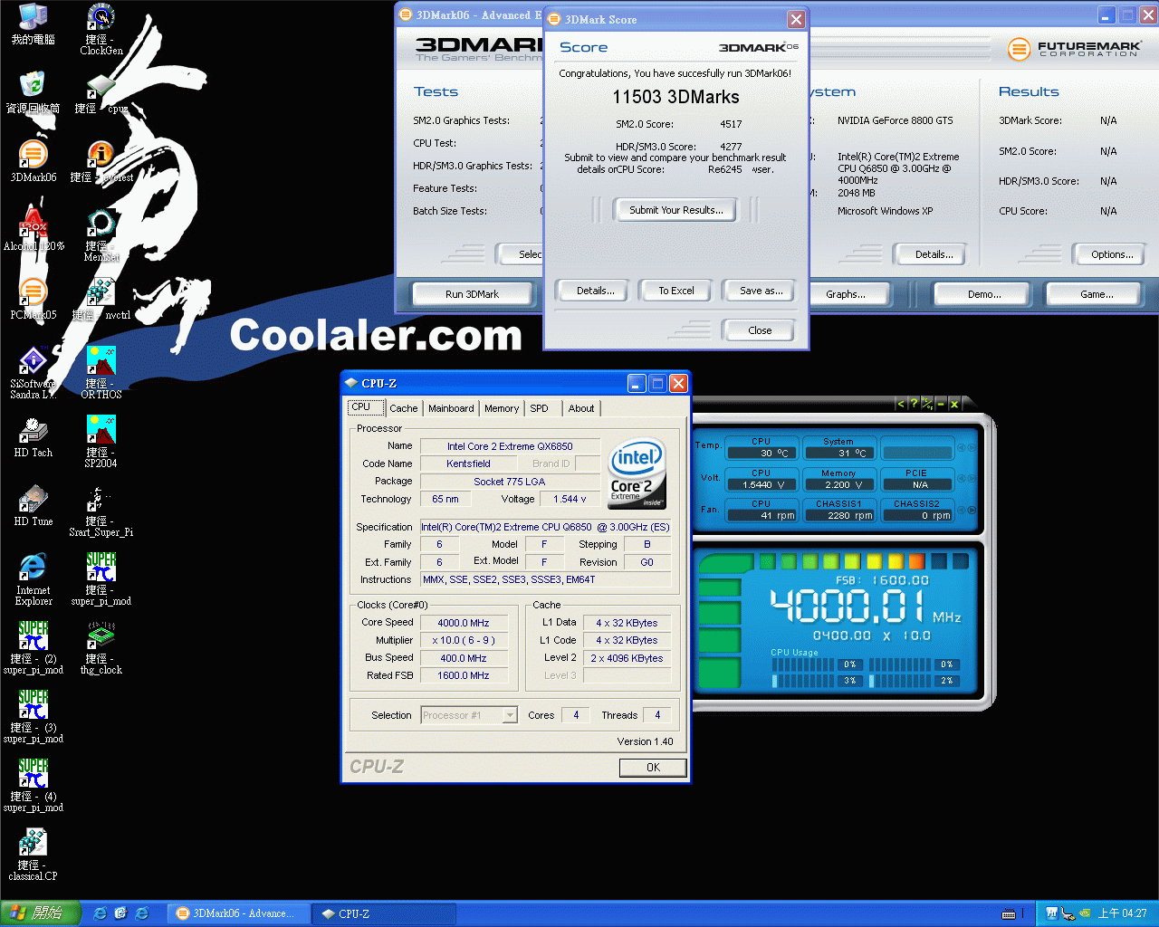
Task: Select the HD Tach desktop icon
Action: click(x=33, y=436)
